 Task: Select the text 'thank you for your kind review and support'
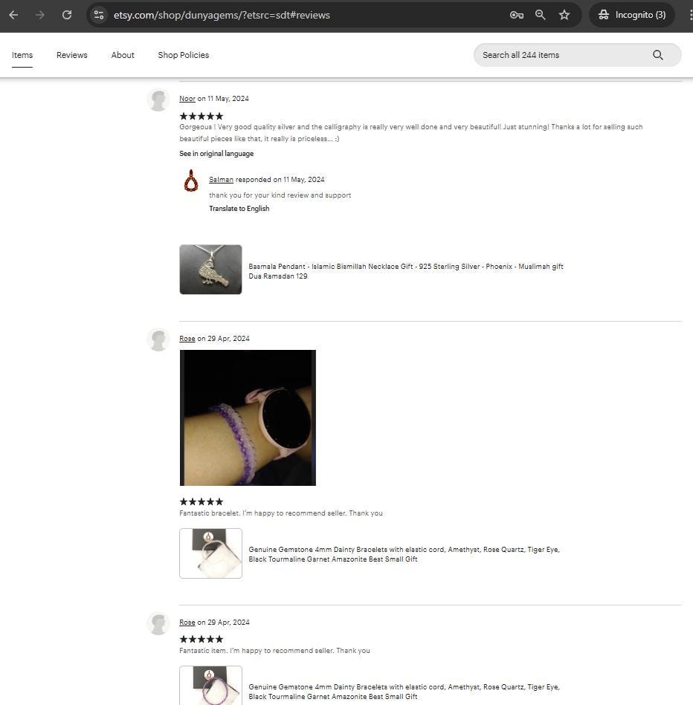point(280,195)
